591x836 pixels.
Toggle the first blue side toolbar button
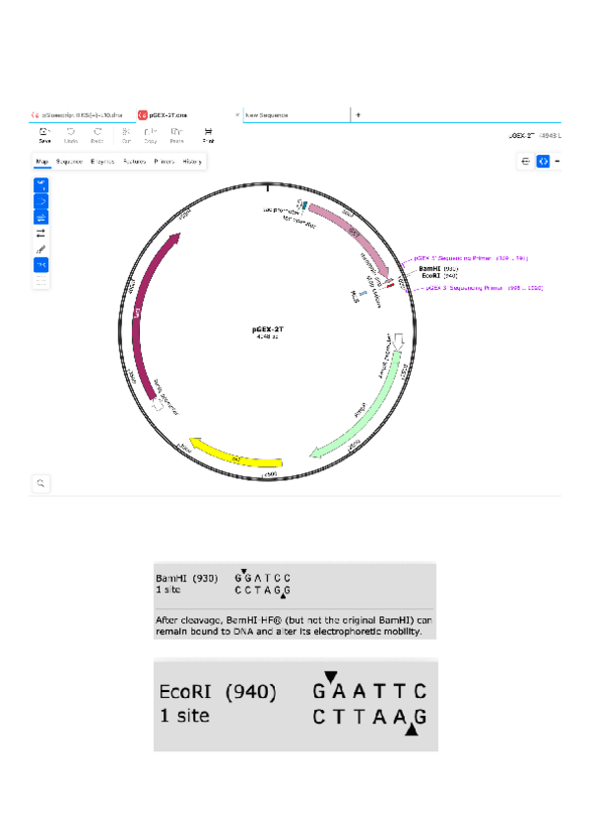(x=41, y=185)
